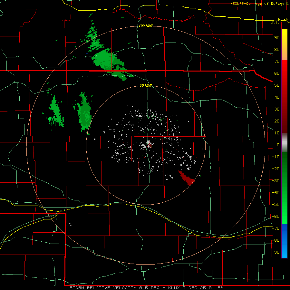Click the -80 value on velocity scale
This screenshot has height=290, width=290.
(275, 240)
